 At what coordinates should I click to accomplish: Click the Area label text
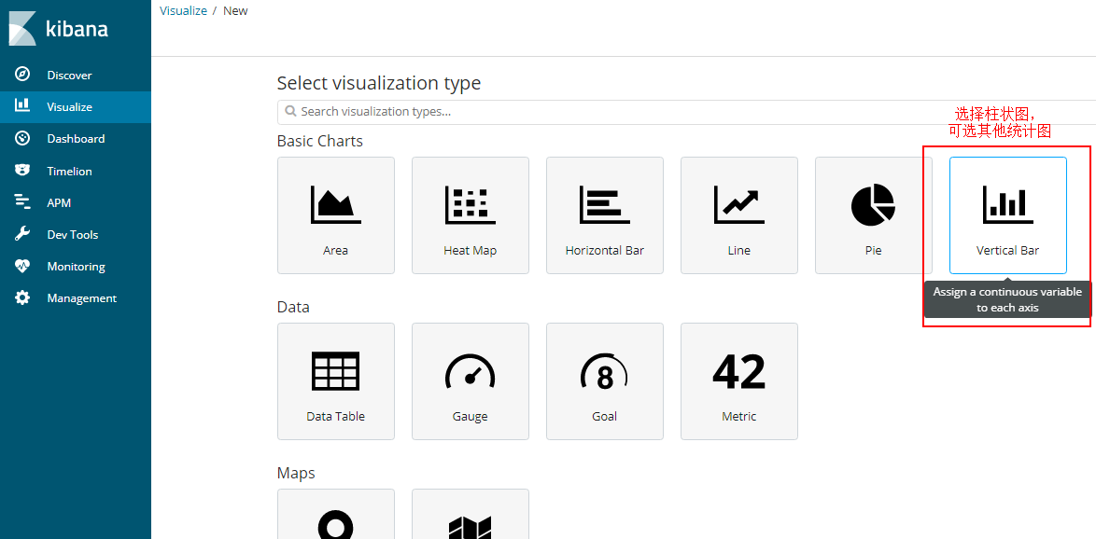(335, 250)
